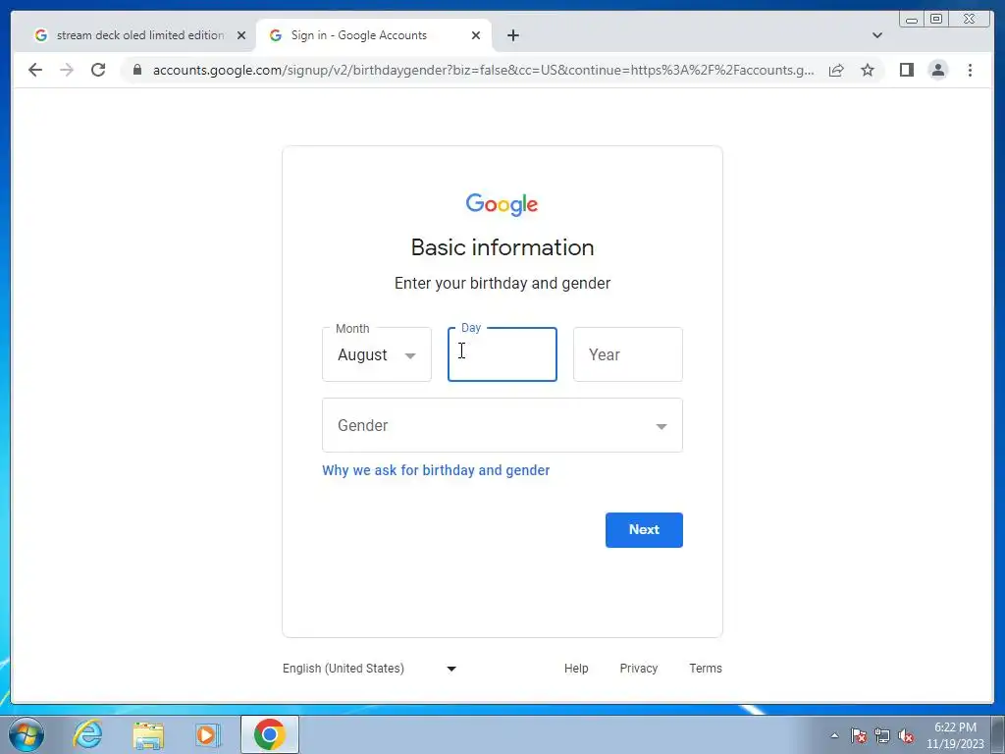Open Why we ask for birthday and gender
This screenshot has width=1005, height=754.
(436, 470)
